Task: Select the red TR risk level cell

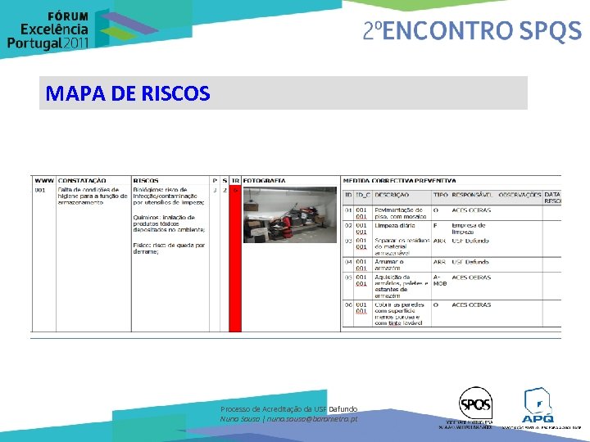Action: 235,259
